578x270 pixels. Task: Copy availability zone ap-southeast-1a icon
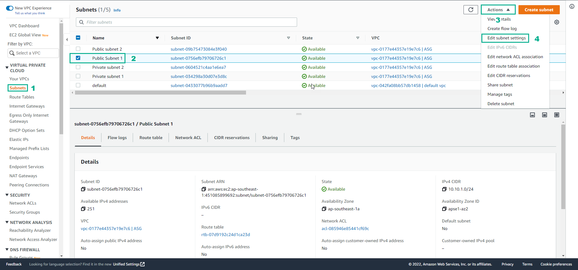tap(324, 209)
